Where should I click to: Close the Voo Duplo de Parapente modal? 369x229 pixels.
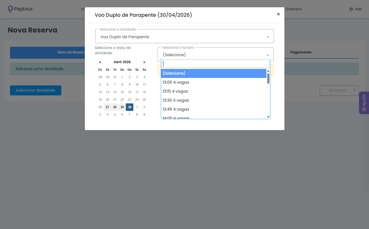[x=278, y=14]
